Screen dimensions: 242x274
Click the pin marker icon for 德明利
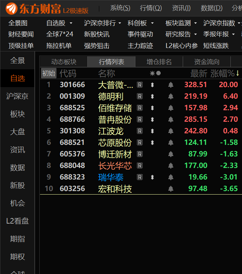[x=152, y=97]
